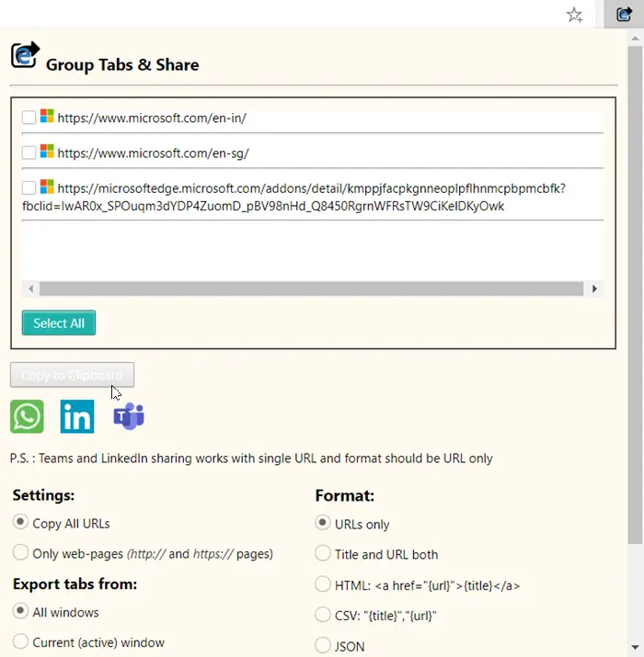Click the right arrow of the horizontal scrollbar
Viewport: 644px width, 657px height.
594,289
